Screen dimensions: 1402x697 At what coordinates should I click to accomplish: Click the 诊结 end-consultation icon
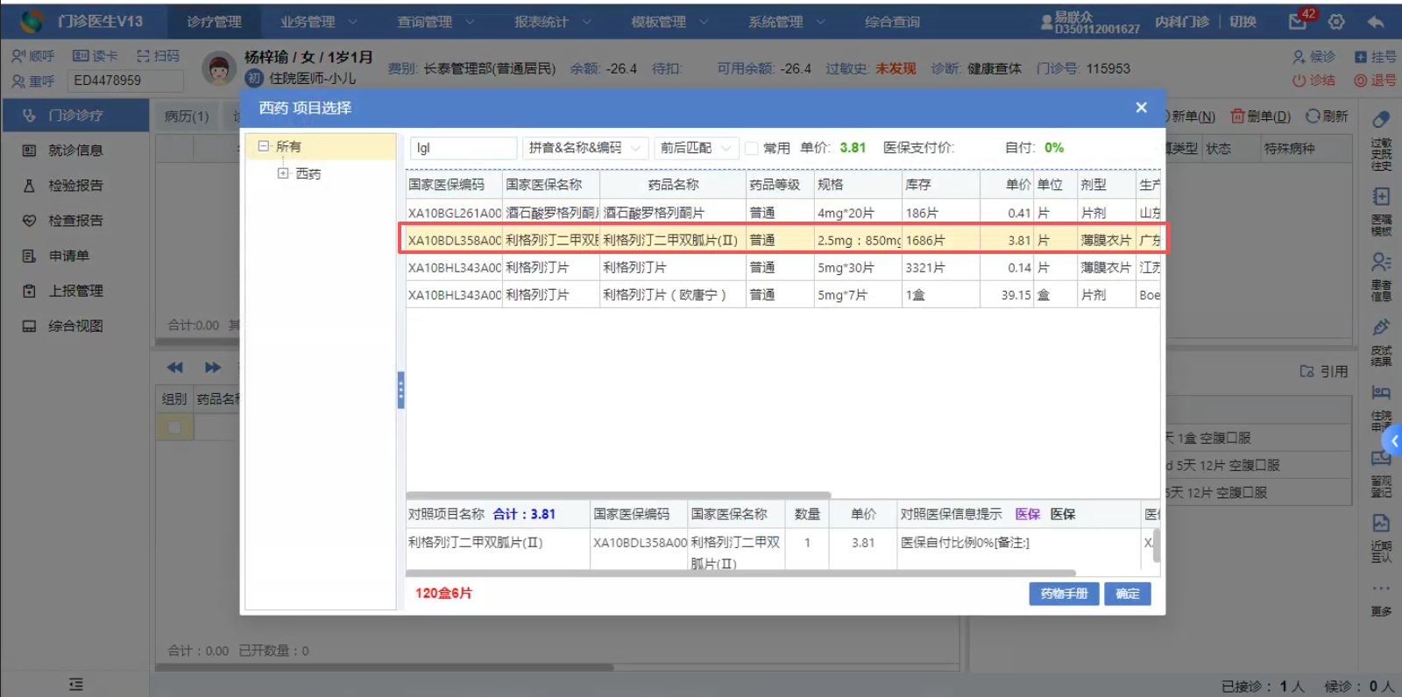pyautogui.click(x=1299, y=81)
